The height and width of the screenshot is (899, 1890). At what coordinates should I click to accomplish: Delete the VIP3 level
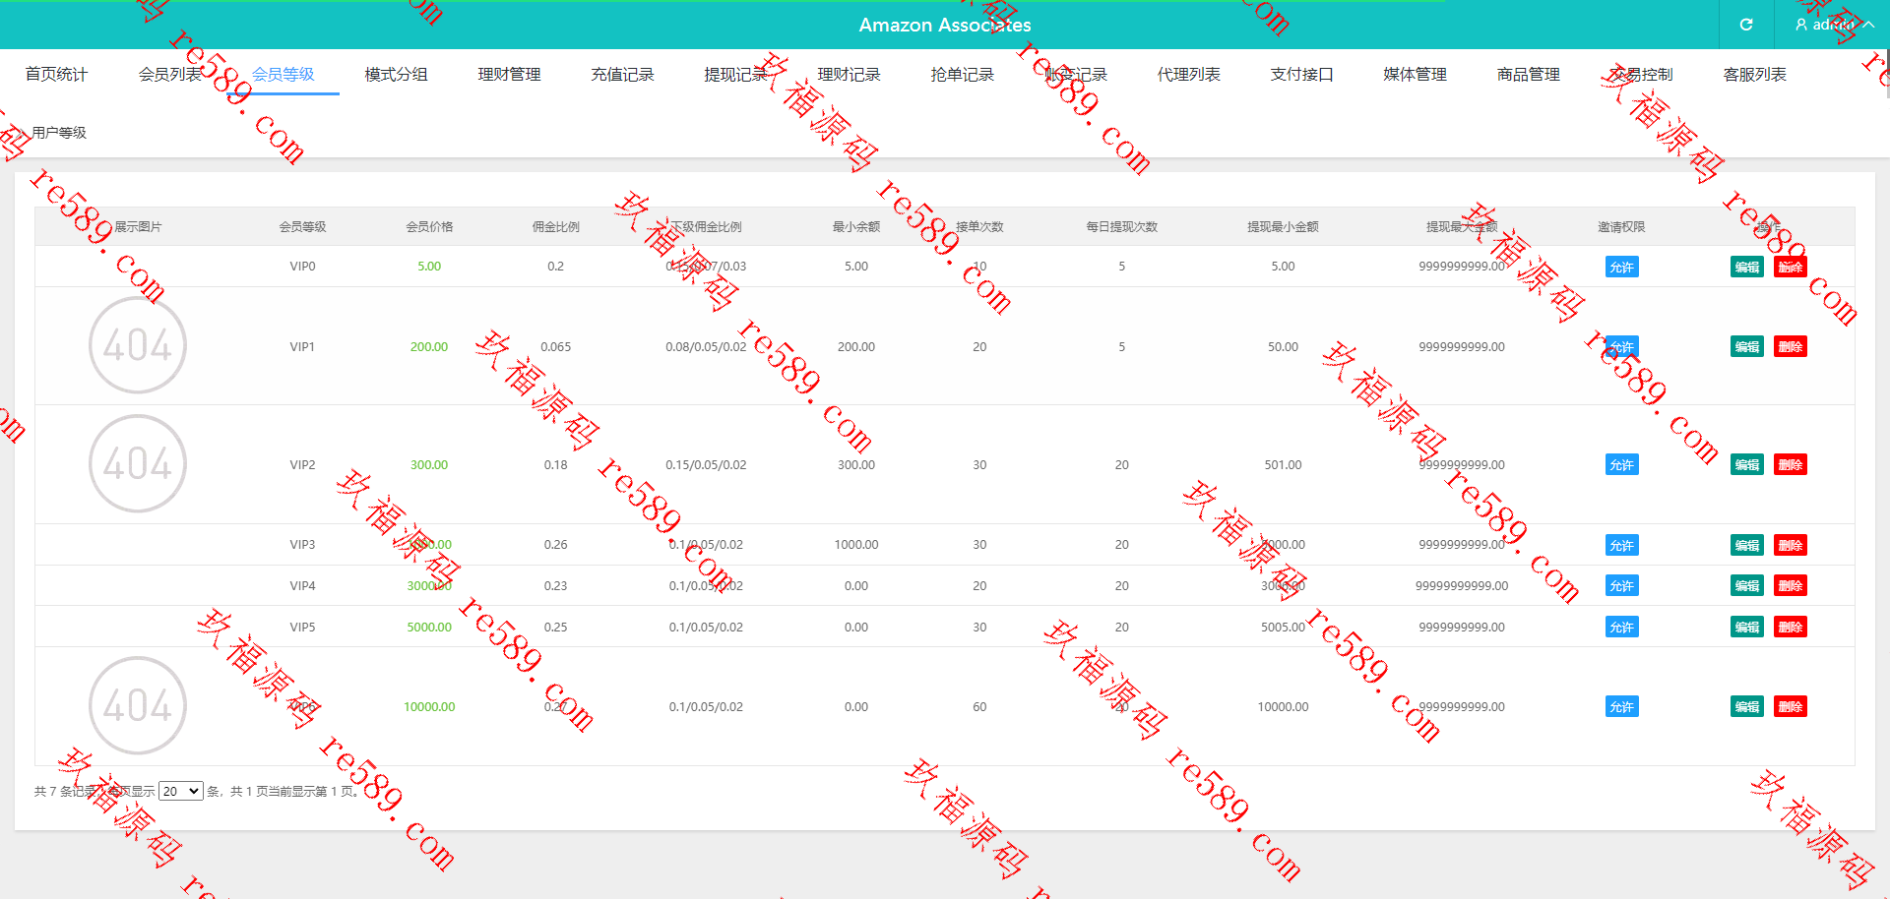point(1791,545)
